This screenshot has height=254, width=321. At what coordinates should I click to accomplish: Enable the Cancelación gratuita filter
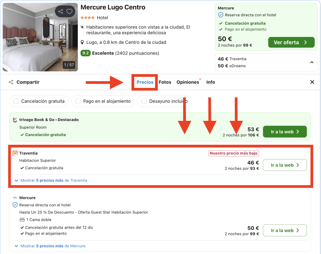[x=16, y=101]
